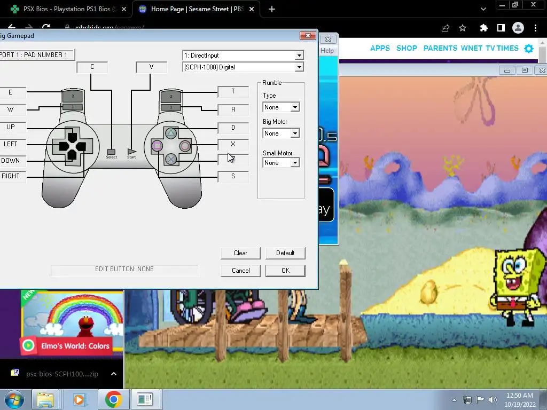The width and height of the screenshot is (547, 410).
Task: Open Windows Start menu orb
Action: [14, 399]
